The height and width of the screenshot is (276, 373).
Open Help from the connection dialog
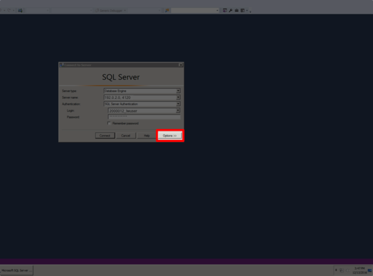point(147,135)
